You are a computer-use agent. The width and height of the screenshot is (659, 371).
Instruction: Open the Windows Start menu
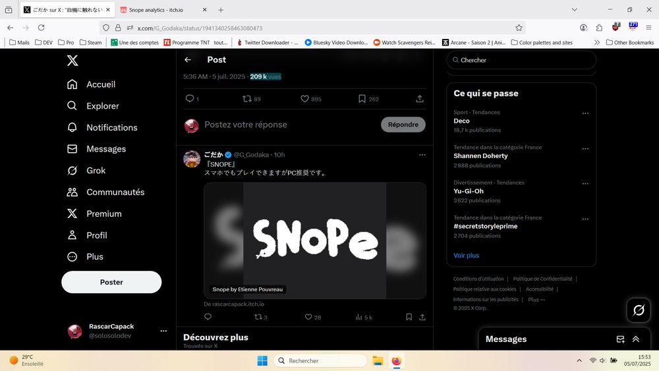click(262, 360)
